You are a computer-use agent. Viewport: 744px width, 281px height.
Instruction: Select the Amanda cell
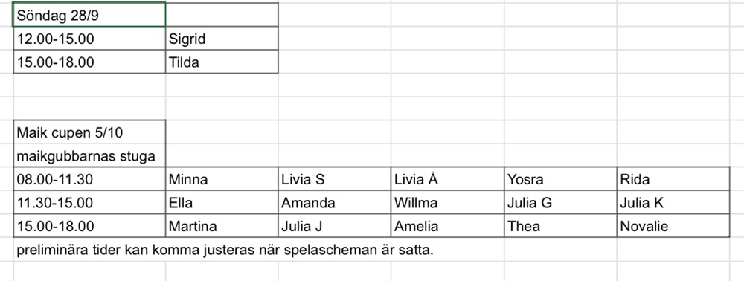[334, 202]
